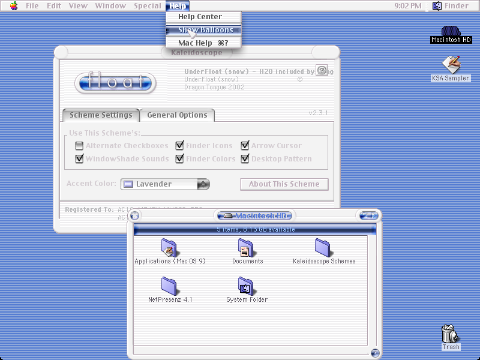
Task: Switch to the Scheme Settings tab
Action: click(x=101, y=115)
